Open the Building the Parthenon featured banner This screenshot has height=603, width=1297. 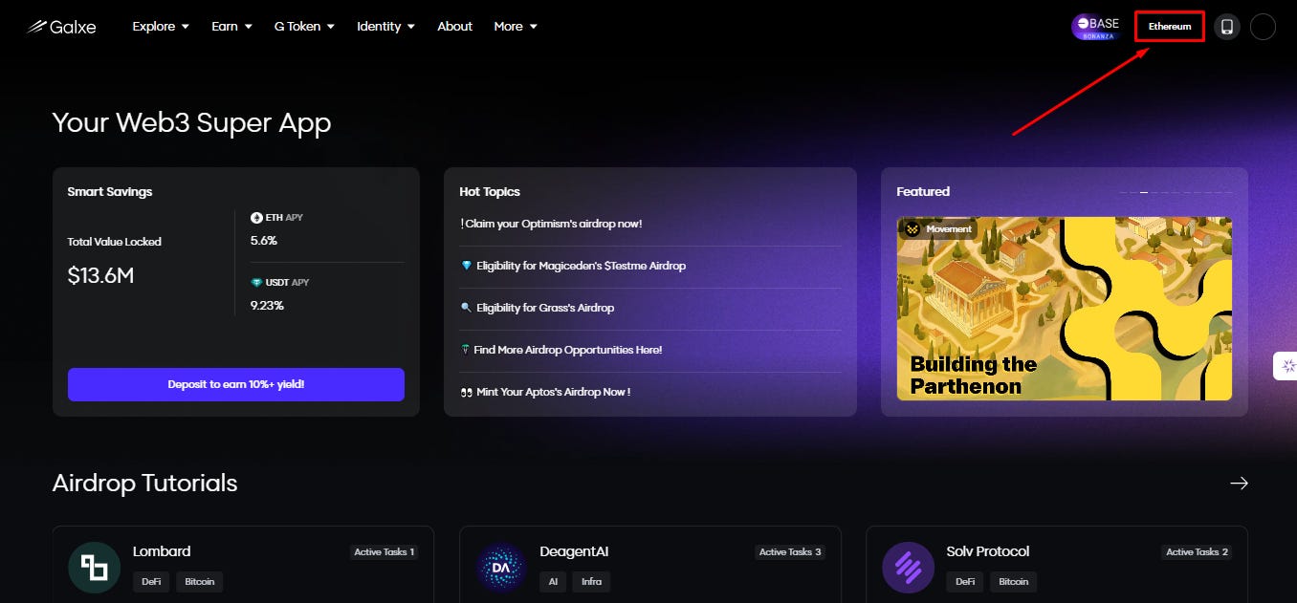[x=1065, y=309]
